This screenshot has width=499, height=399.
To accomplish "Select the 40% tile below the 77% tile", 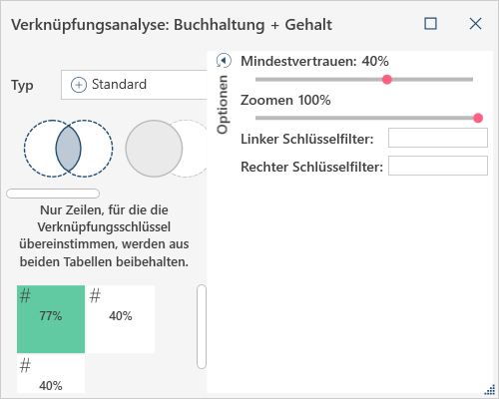I will pyautogui.click(x=51, y=374).
